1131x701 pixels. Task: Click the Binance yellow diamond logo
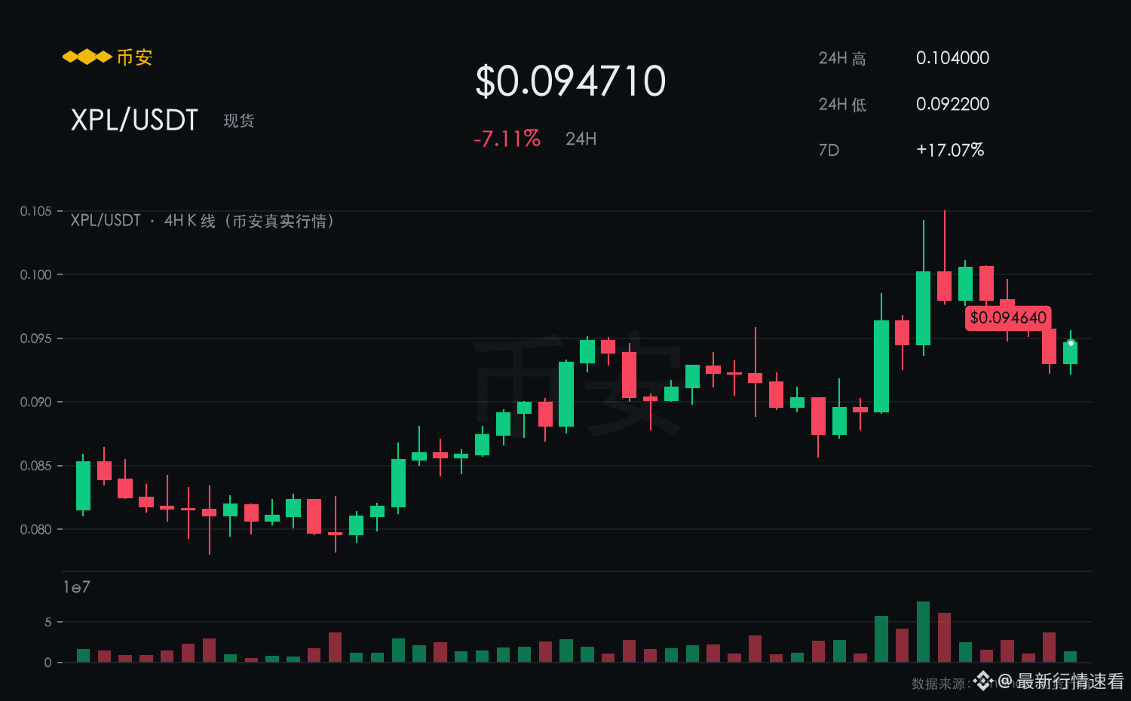click(87, 57)
